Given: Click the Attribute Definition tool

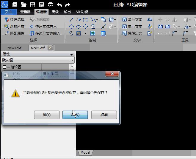Looking at the screenshot, I should [132, 33].
